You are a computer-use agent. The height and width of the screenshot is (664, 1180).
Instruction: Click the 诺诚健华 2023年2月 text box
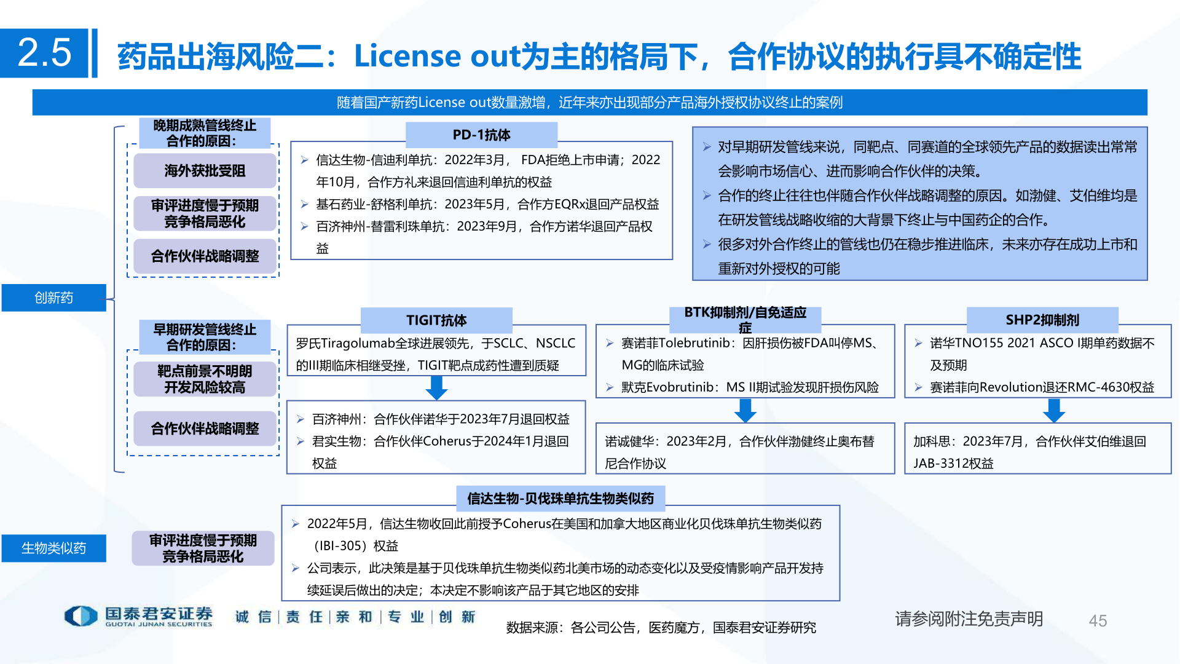745,449
